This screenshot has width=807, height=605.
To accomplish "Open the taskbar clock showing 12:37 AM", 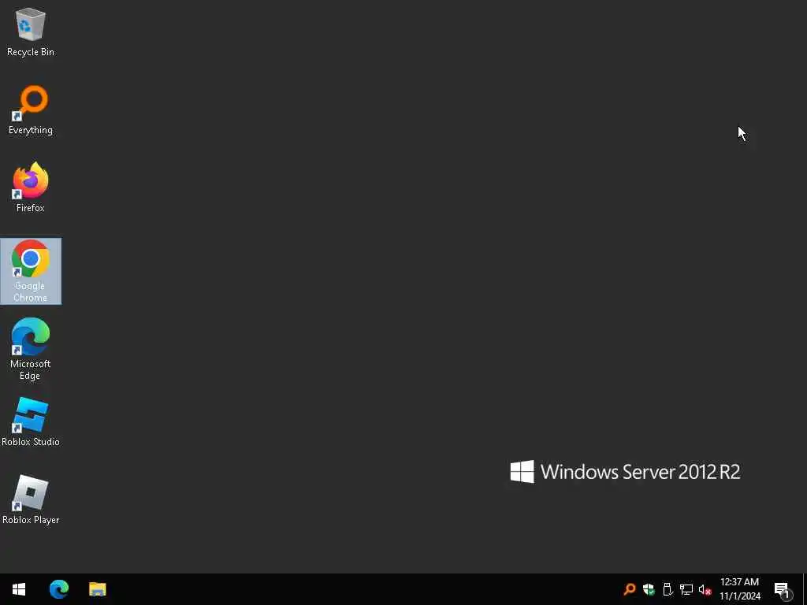I will pyautogui.click(x=739, y=589).
